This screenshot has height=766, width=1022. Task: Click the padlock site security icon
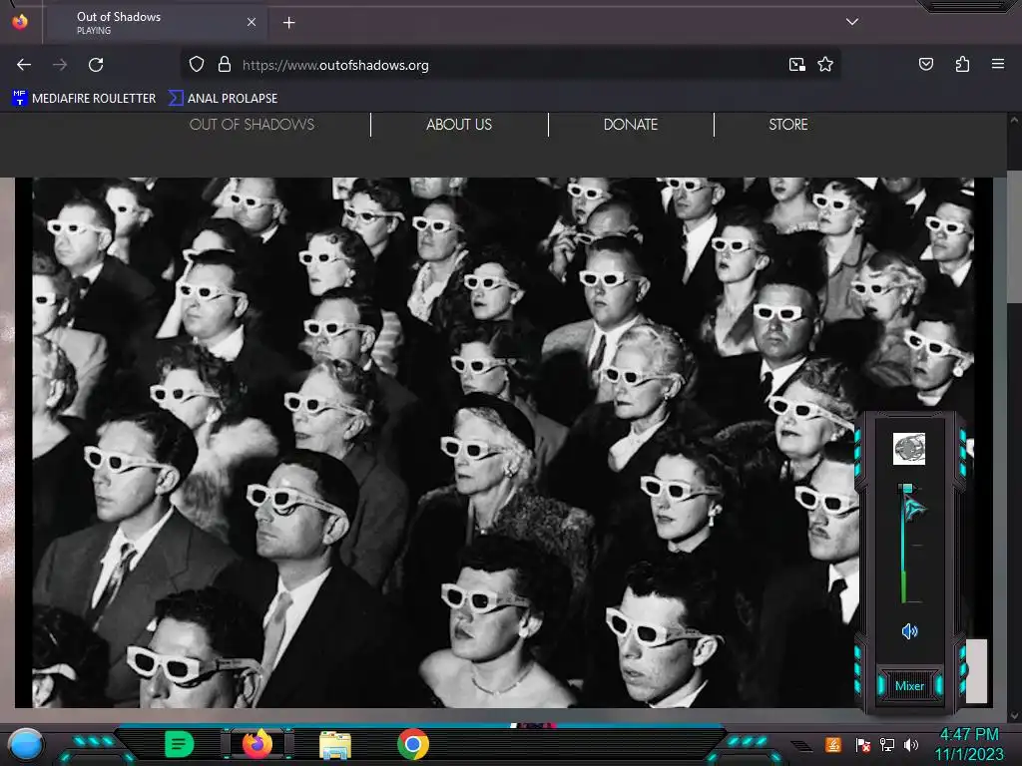225,65
